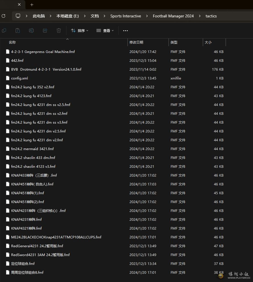The image size is (253, 282).
Task: Select the 442.fmf file
Action: click(17, 60)
